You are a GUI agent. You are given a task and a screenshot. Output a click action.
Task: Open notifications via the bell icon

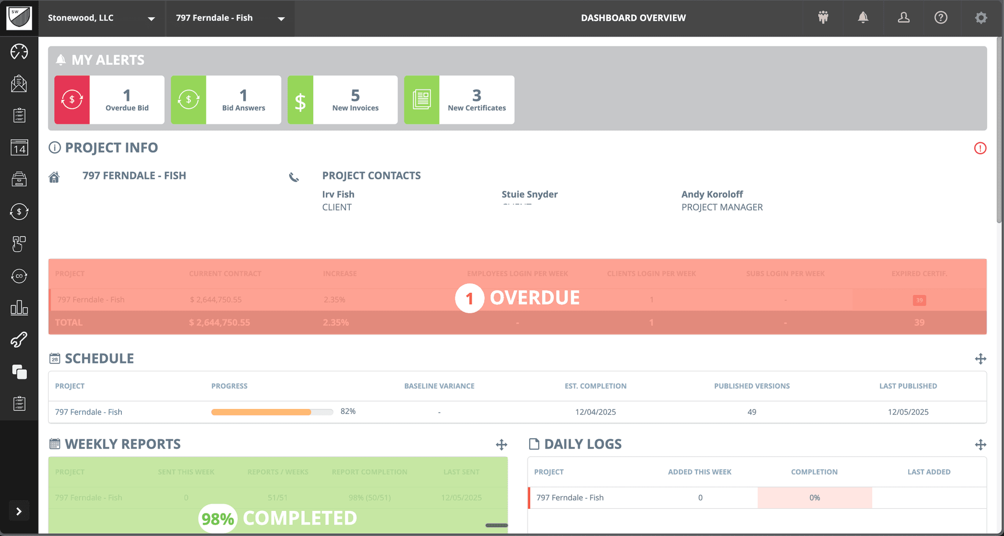pyautogui.click(x=863, y=17)
